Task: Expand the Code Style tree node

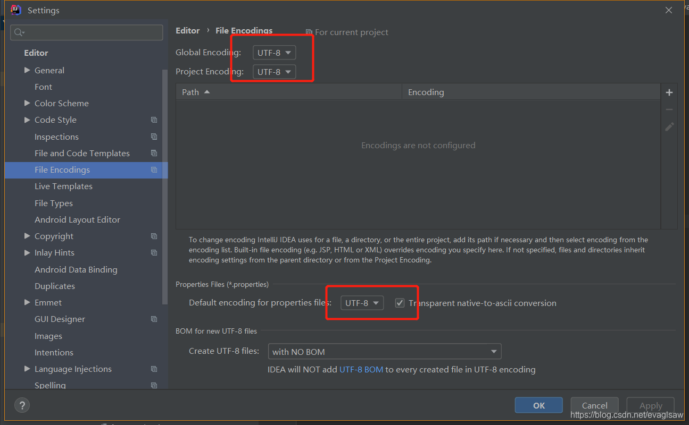Action: pyautogui.click(x=27, y=120)
